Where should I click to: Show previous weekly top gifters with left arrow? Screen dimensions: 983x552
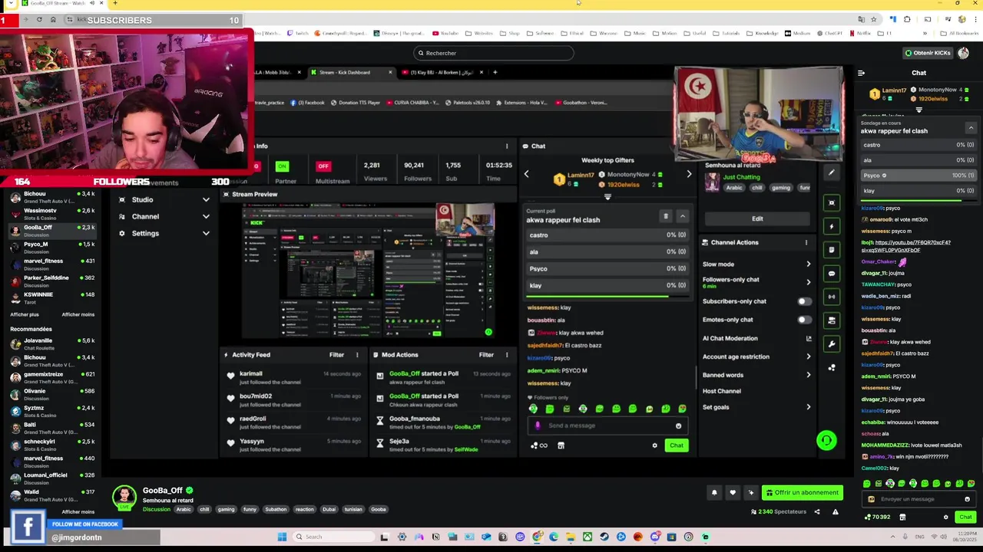[526, 174]
